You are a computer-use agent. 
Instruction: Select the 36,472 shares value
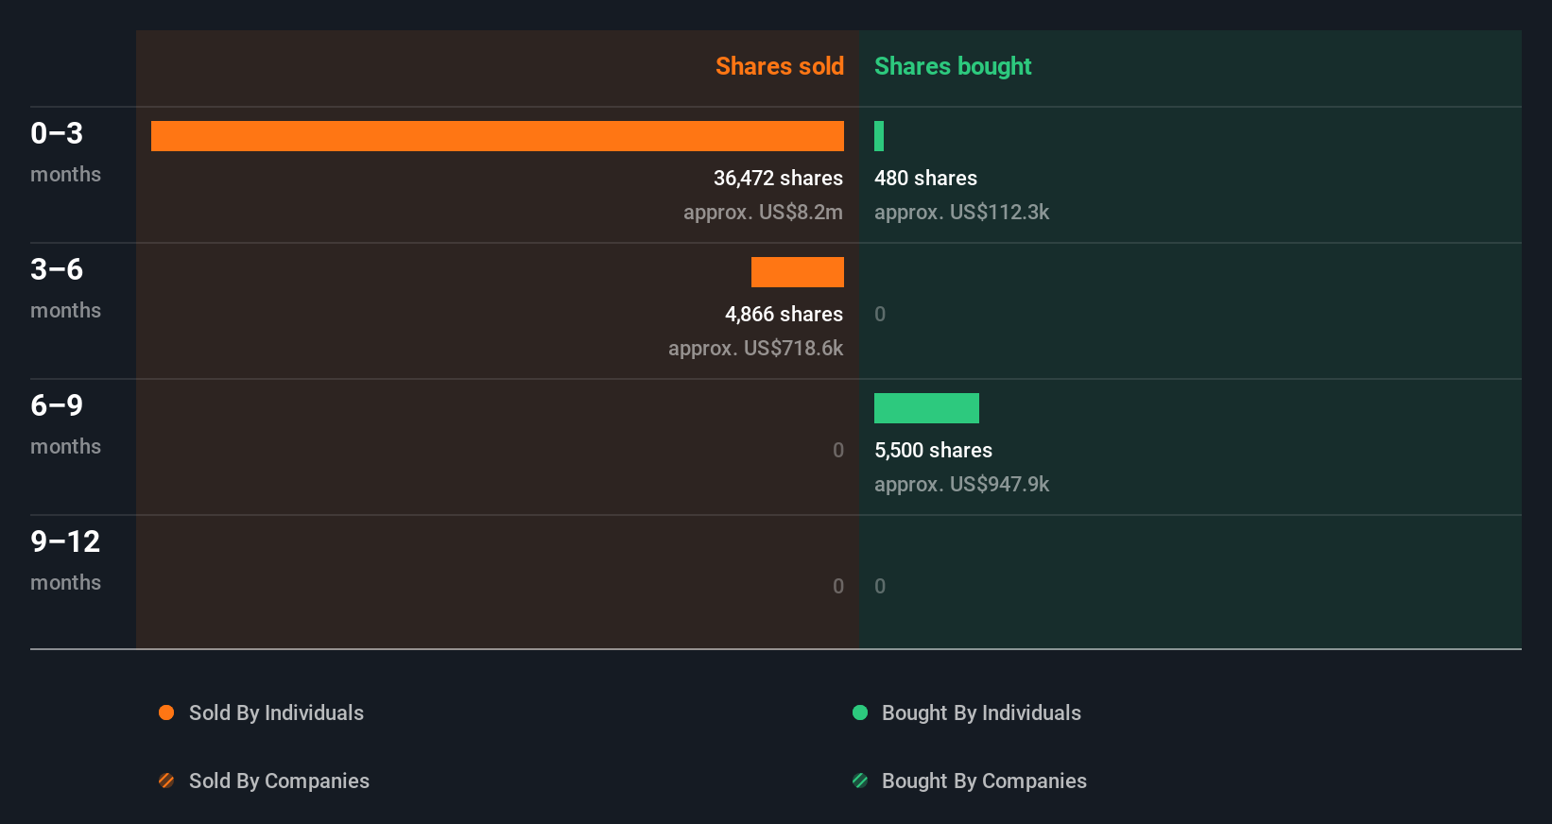(x=778, y=178)
